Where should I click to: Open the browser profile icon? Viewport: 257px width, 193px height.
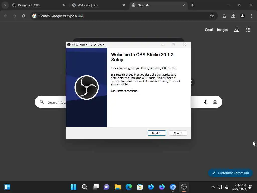tap(242, 16)
